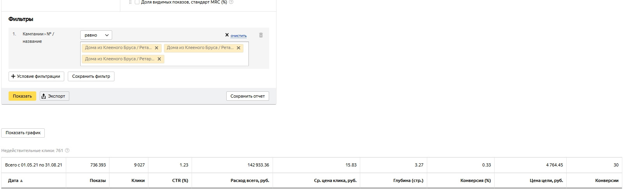This screenshot has width=627, height=189.
Task: Click the Конверсии column header
Action: [x=607, y=180]
